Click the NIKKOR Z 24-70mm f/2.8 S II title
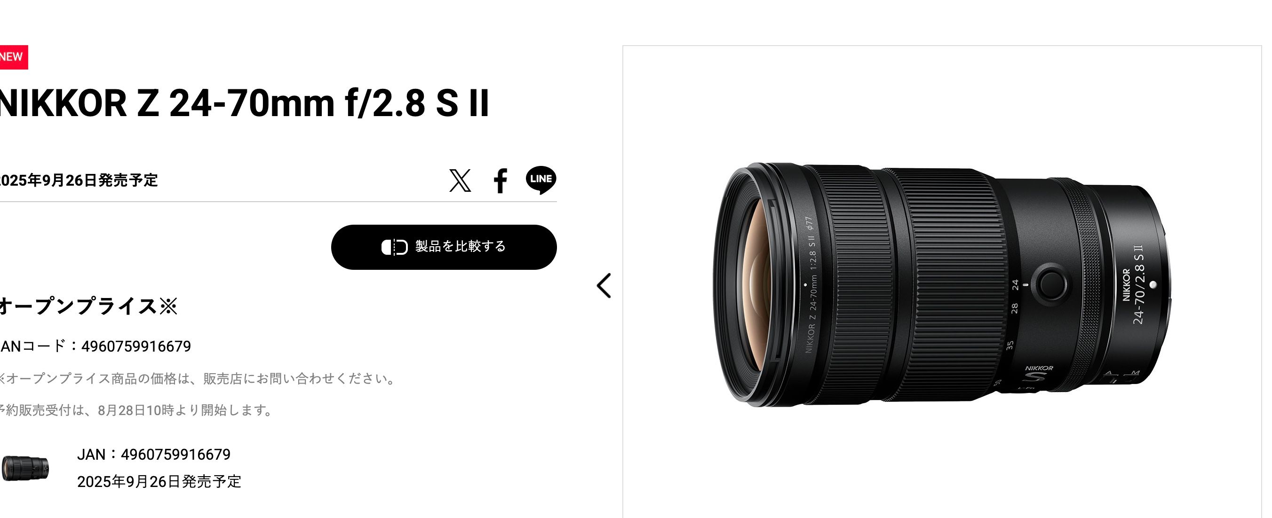The width and height of the screenshot is (1272, 518). coord(245,103)
